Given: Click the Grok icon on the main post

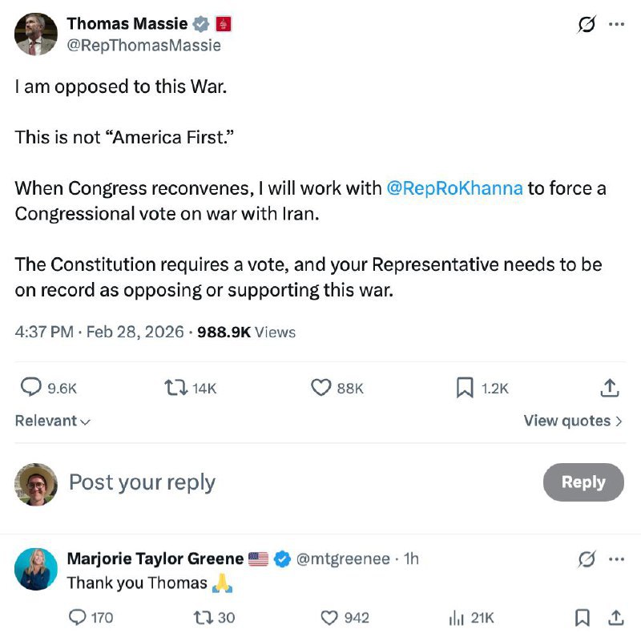Looking at the screenshot, I should point(587,25).
